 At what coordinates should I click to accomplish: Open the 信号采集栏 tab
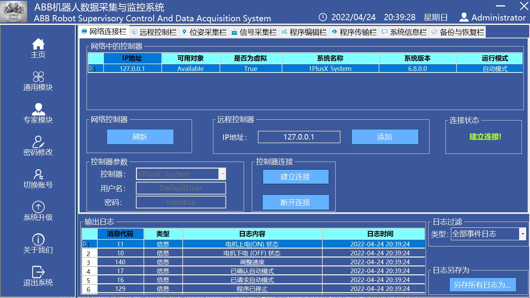(254, 32)
